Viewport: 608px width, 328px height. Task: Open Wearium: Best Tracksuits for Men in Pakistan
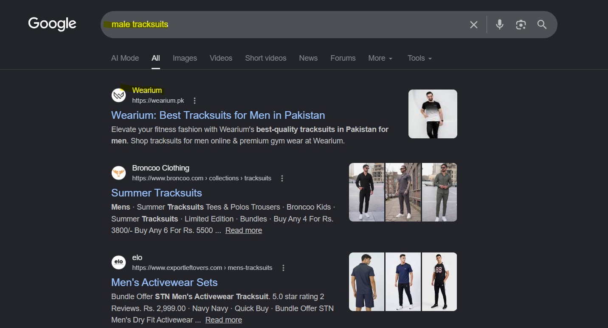(218, 115)
